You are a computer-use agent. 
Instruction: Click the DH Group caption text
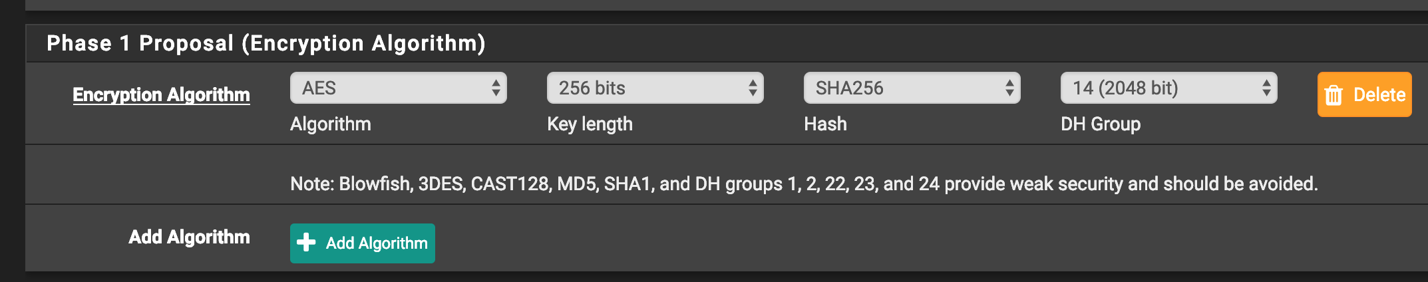click(x=1101, y=124)
